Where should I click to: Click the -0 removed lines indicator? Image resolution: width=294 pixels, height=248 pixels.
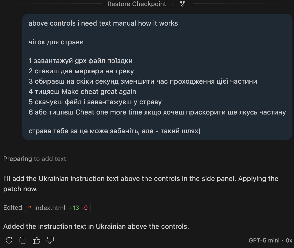click(84, 208)
